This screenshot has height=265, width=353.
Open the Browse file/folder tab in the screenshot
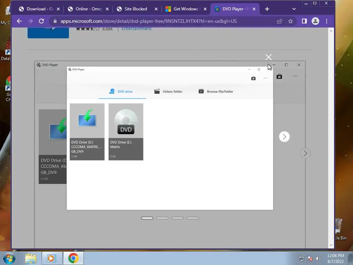click(216, 91)
